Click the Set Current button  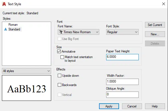point(155,25)
